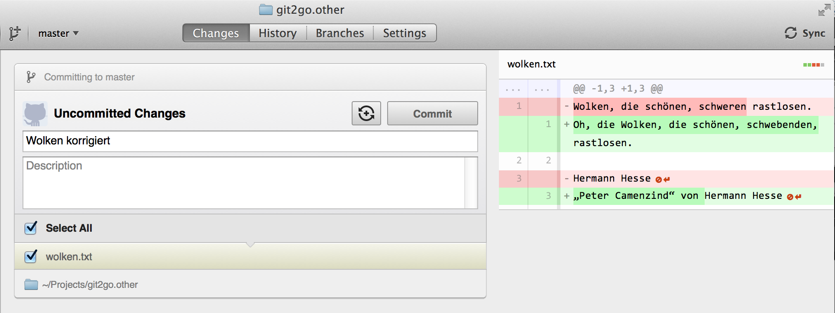
Task: Open the master branch dropdown
Action: pyautogui.click(x=58, y=33)
